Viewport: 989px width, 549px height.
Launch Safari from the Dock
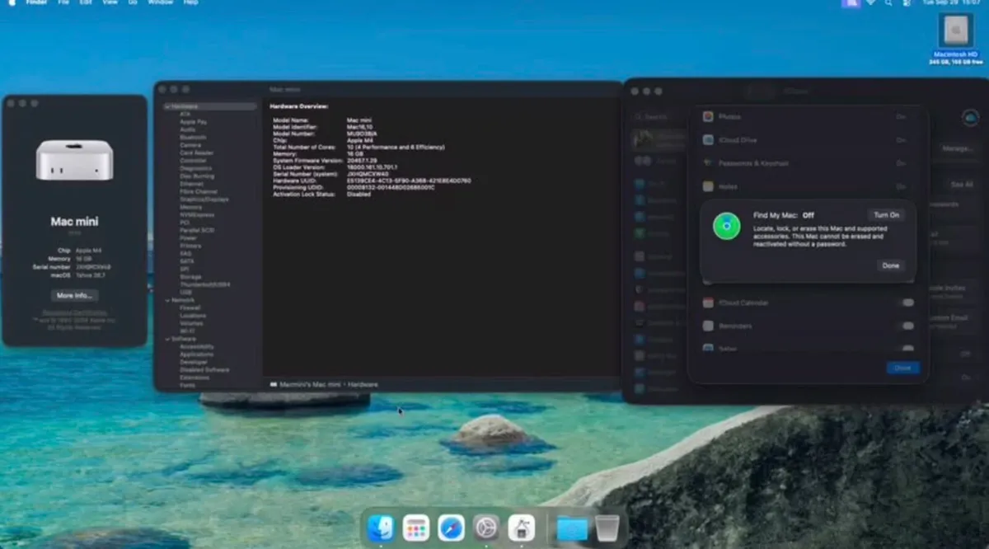tap(451, 528)
